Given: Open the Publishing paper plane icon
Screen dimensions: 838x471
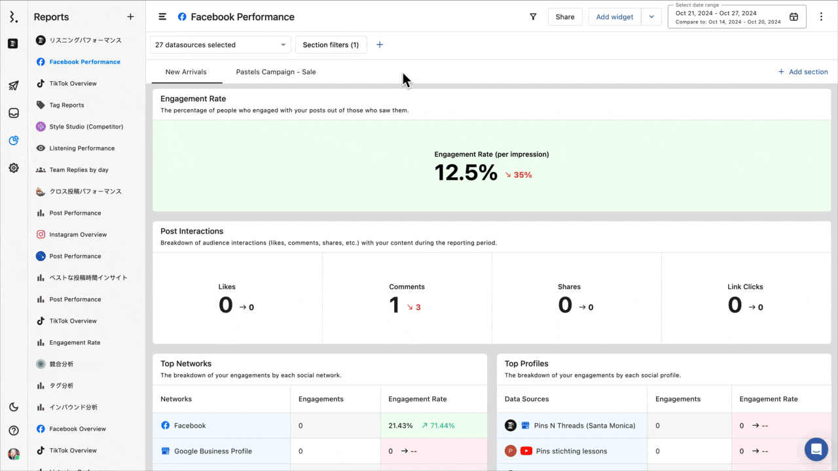Looking at the screenshot, I should point(14,86).
